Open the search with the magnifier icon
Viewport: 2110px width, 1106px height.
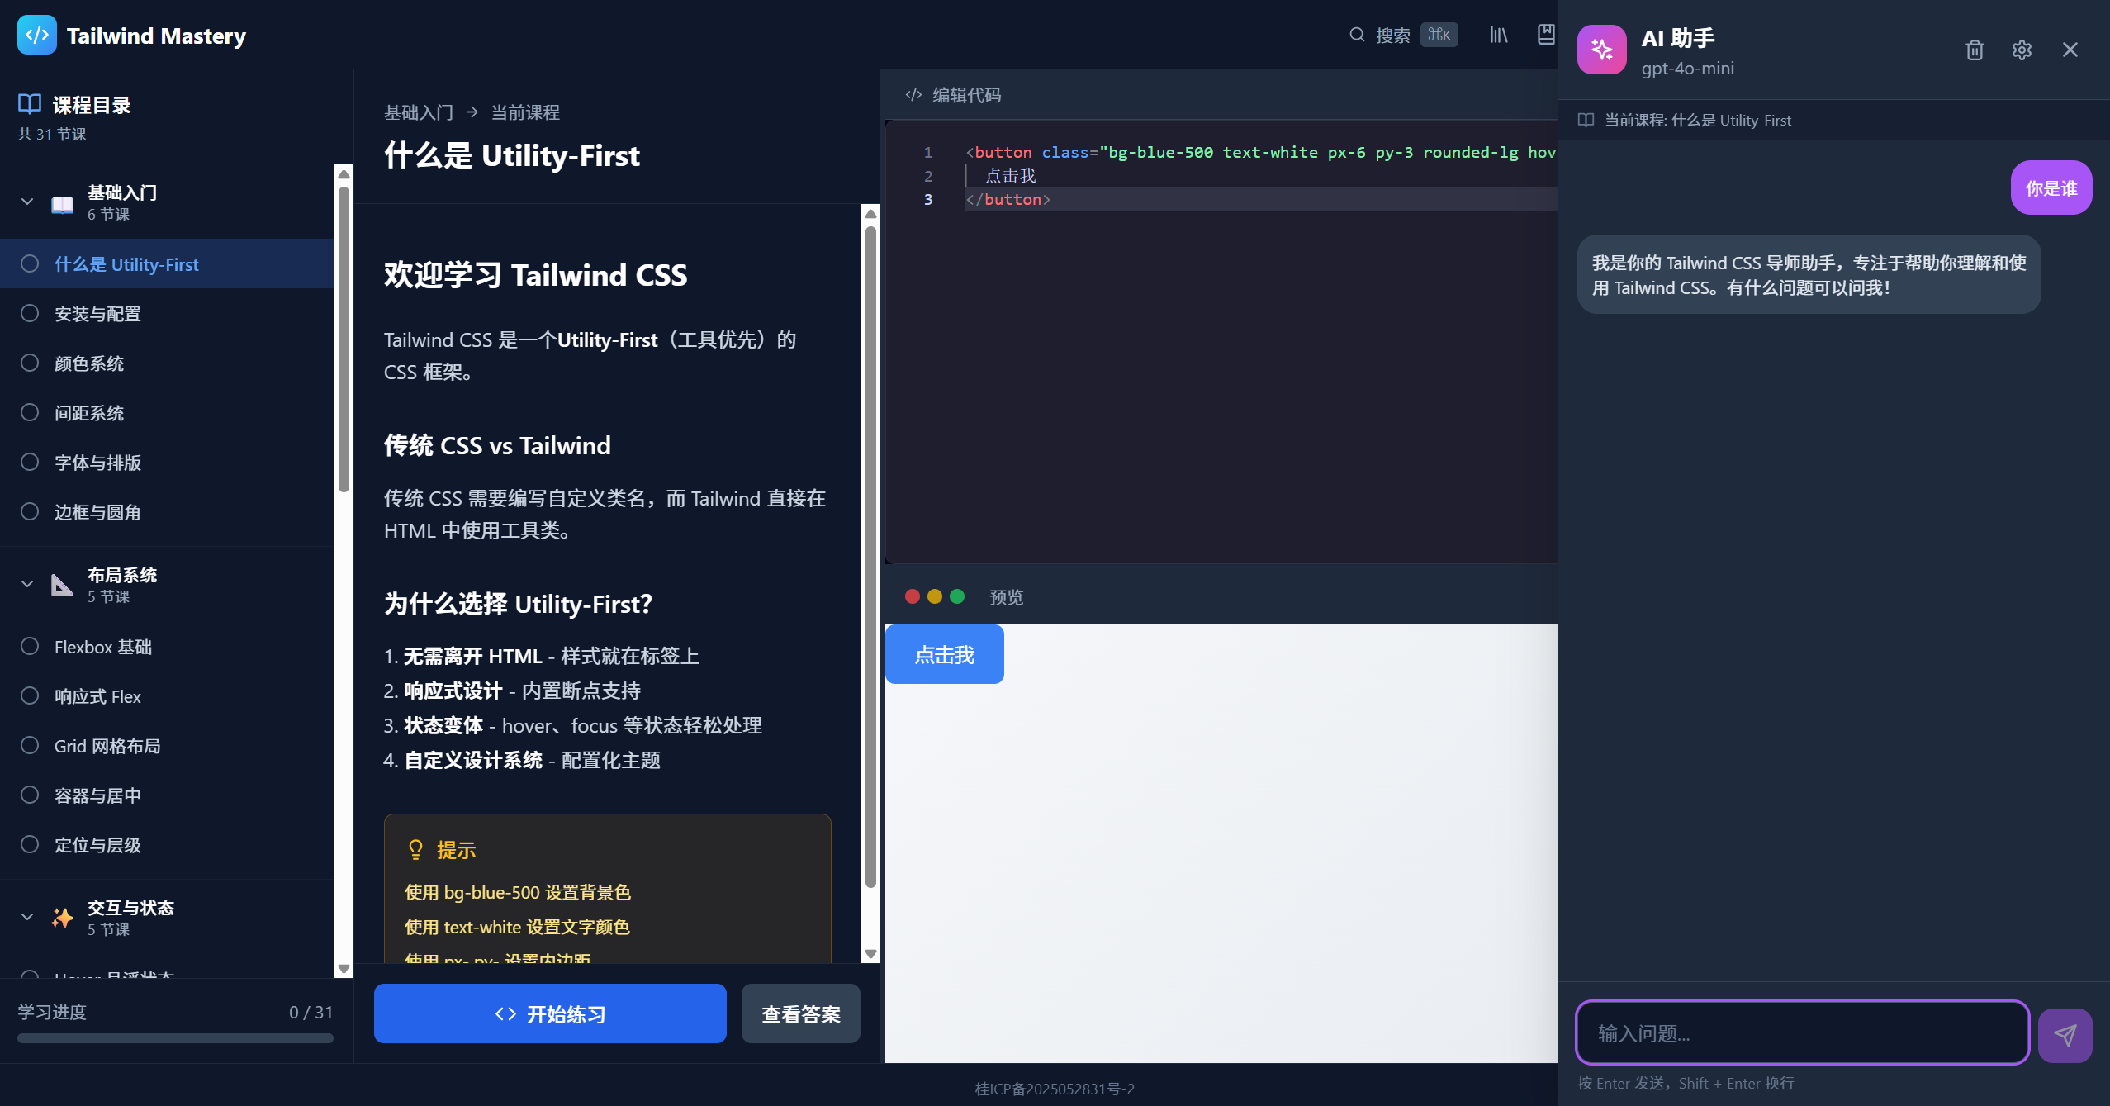[x=1356, y=35]
